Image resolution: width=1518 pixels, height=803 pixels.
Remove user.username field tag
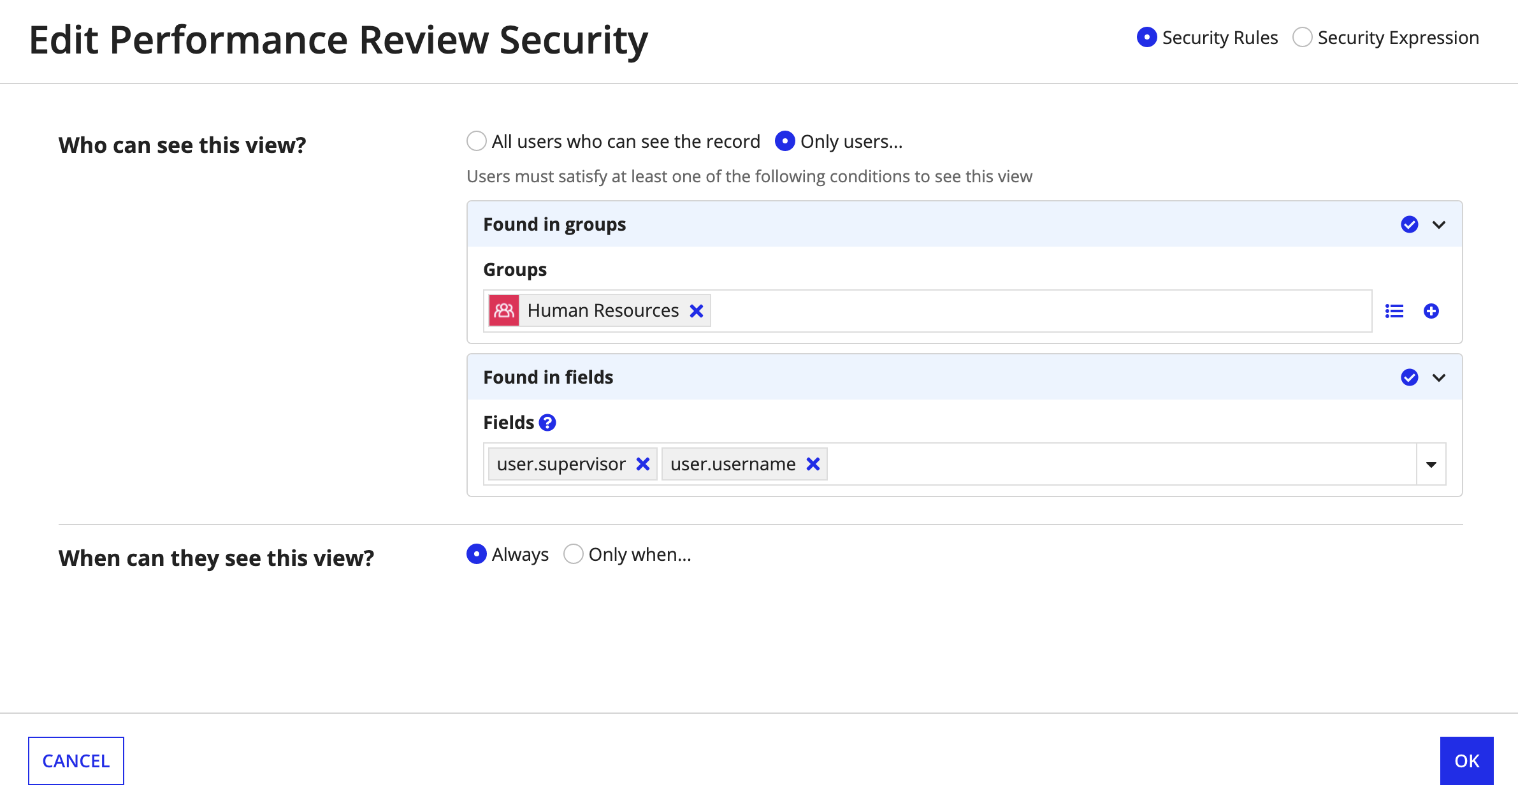(813, 464)
